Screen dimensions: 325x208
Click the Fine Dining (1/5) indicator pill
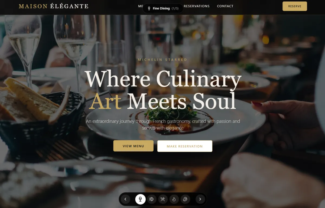coord(163,8)
